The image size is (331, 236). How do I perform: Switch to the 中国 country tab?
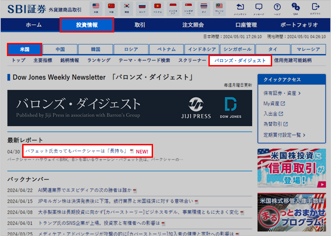coord(60,49)
